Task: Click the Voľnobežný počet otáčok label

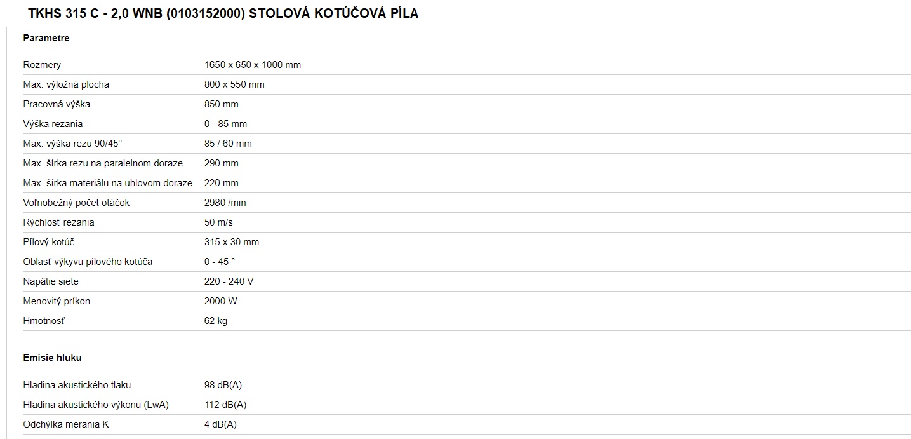Action: pyautogui.click(x=76, y=203)
